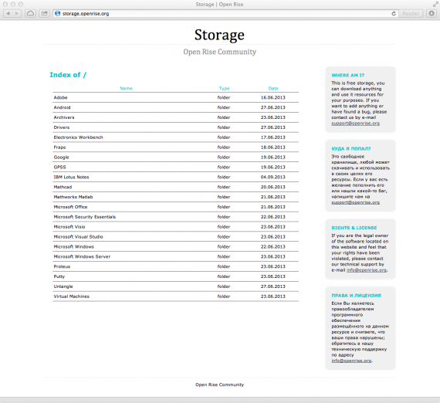Click the globe site icon in address bar
Image resolution: width=440 pixels, height=403 pixels.
(x=58, y=13)
